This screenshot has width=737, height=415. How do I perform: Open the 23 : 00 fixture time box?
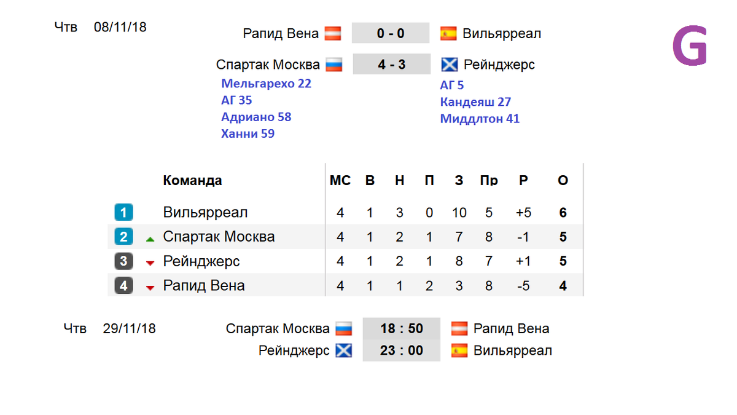(402, 350)
